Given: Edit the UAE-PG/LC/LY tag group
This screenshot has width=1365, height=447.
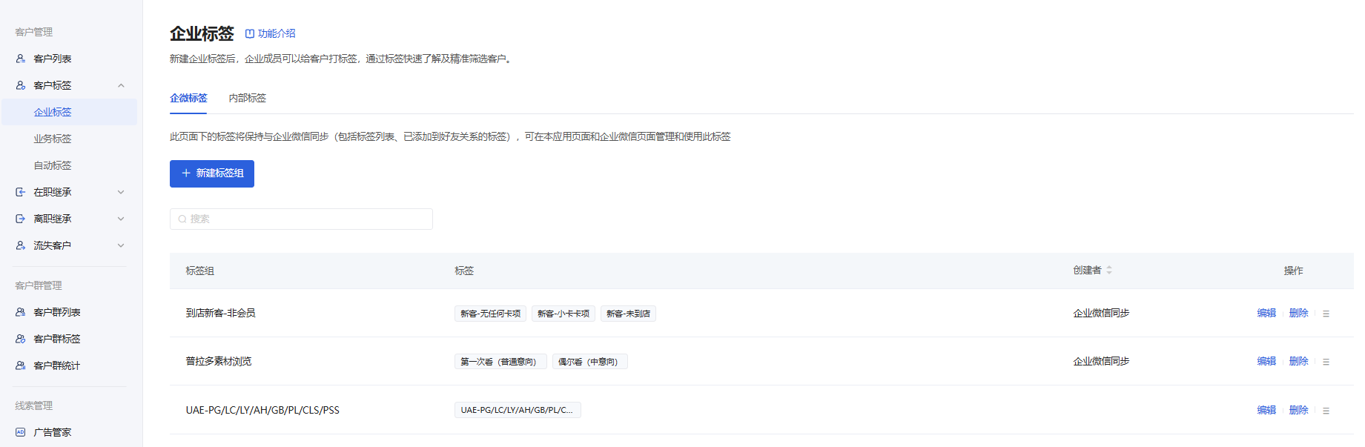Looking at the screenshot, I should [x=1266, y=410].
